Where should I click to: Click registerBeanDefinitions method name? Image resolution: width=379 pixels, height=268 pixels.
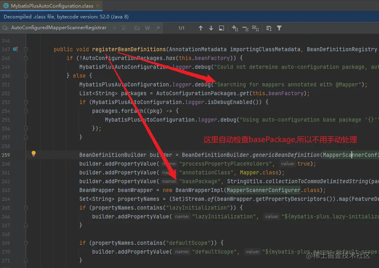click(x=129, y=49)
